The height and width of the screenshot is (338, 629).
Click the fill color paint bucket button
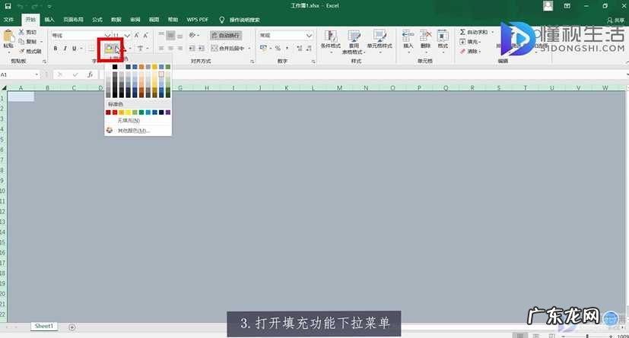tap(109, 49)
